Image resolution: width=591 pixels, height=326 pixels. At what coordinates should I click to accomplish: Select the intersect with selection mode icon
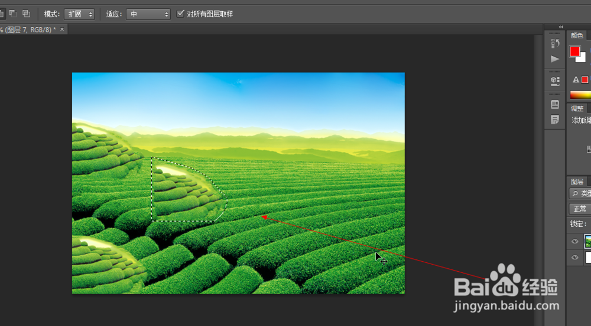coord(26,14)
